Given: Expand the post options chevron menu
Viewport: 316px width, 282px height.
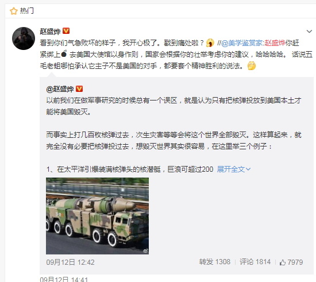Looking at the screenshot, I should (x=309, y=31).
